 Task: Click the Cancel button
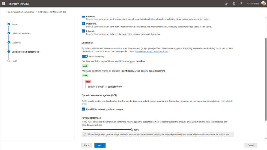pyautogui.click(x=251, y=145)
